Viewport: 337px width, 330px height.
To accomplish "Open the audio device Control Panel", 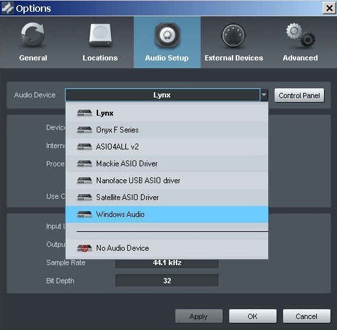I will point(299,95).
